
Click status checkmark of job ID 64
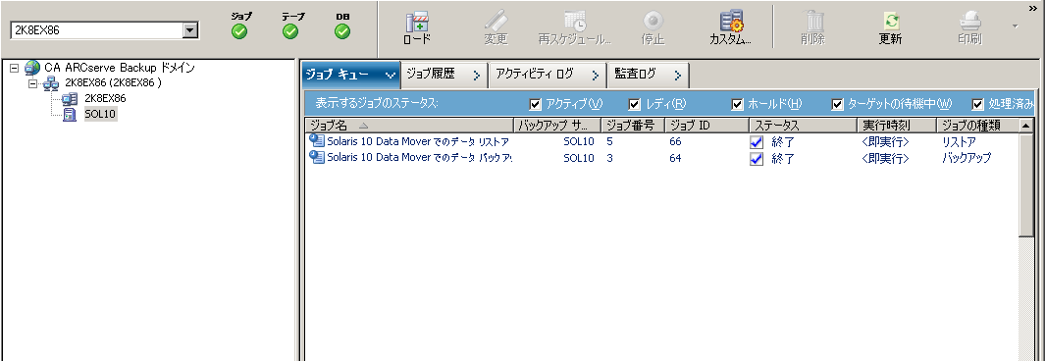tap(757, 159)
